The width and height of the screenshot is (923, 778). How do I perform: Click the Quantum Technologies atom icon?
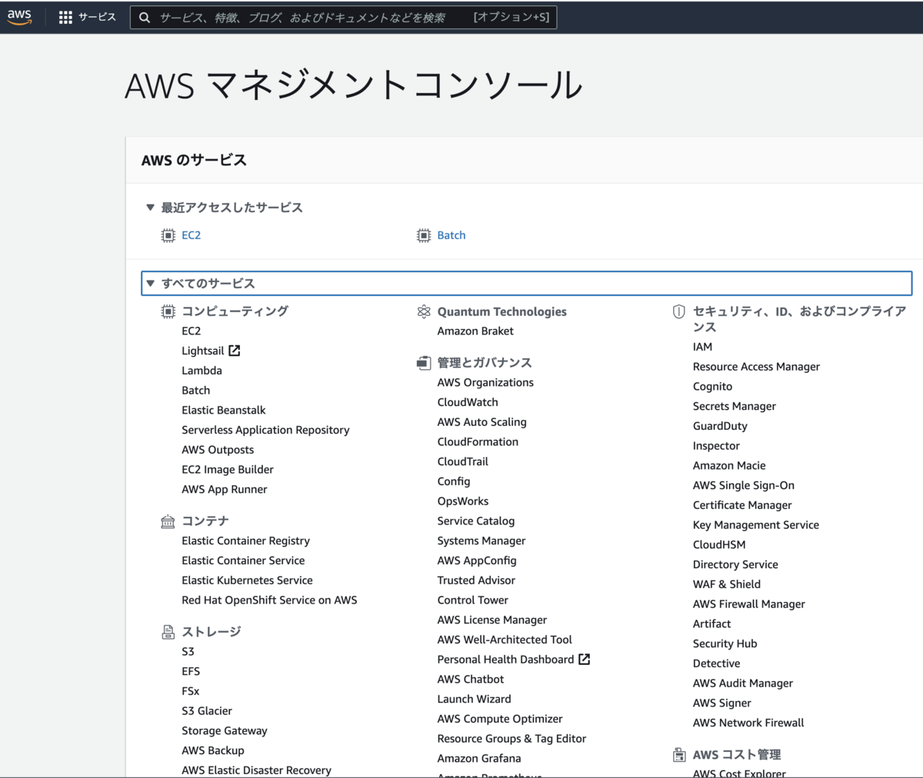pyautogui.click(x=424, y=311)
